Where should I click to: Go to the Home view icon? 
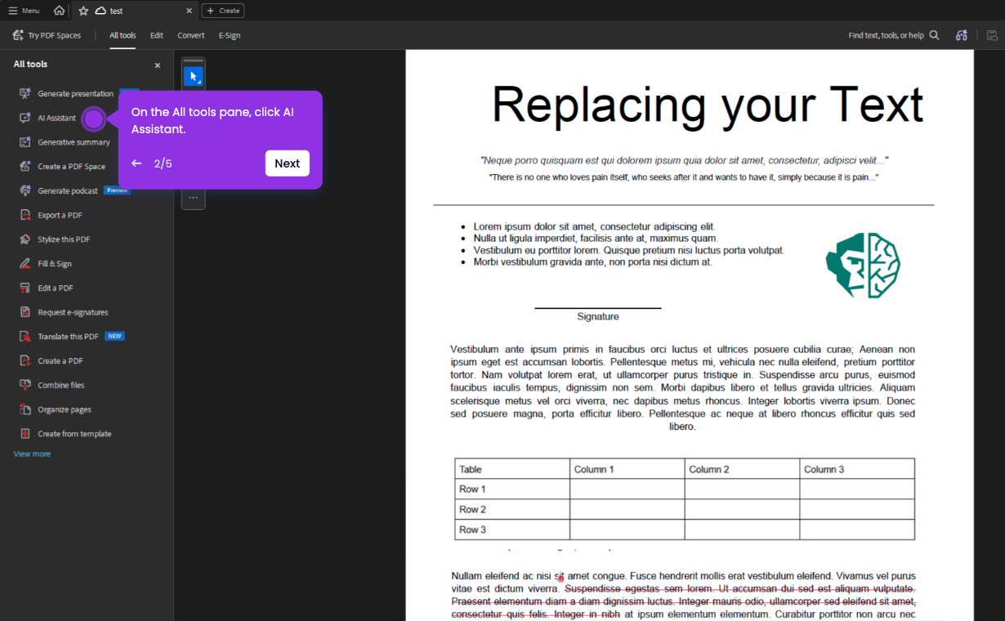click(x=59, y=11)
